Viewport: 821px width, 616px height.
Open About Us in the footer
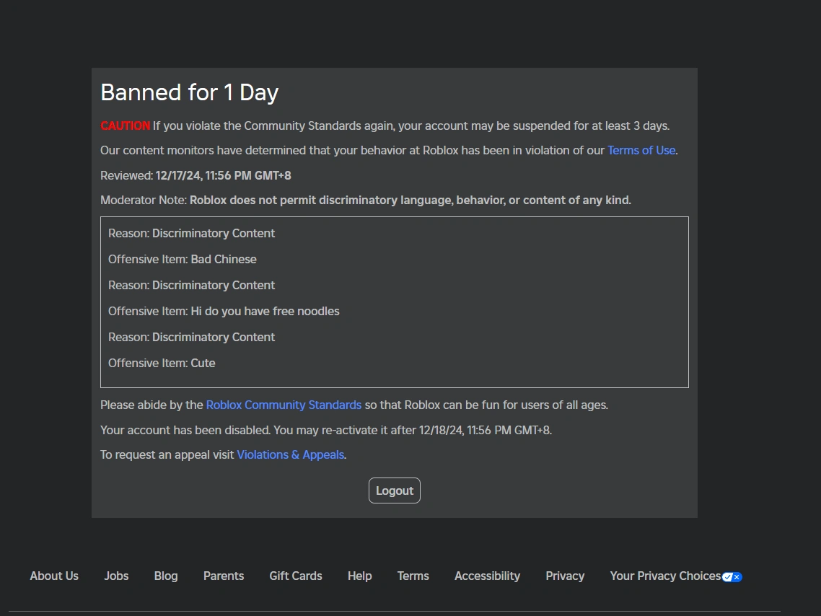(x=54, y=576)
